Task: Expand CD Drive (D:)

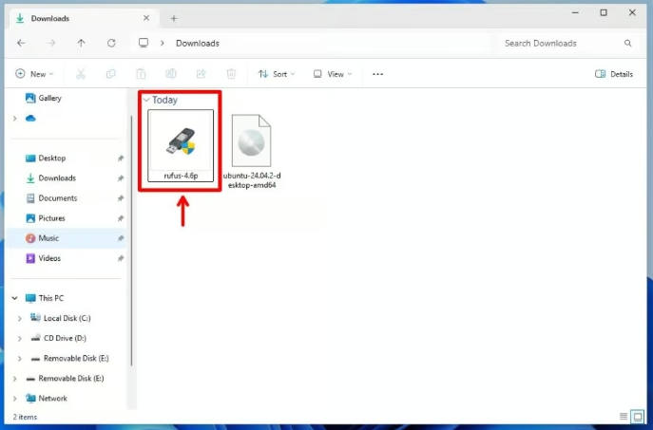Action: (x=20, y=338)
